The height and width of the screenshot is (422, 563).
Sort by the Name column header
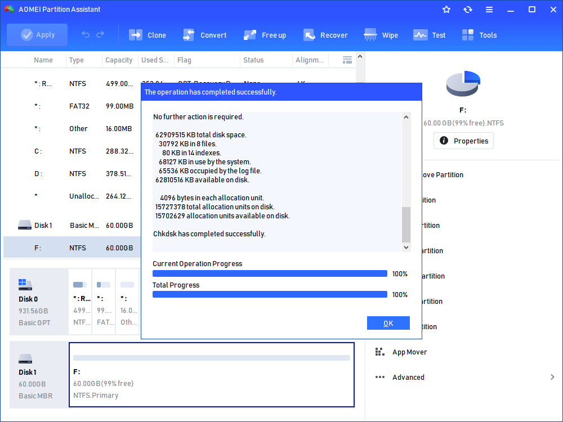coord(43,60)
